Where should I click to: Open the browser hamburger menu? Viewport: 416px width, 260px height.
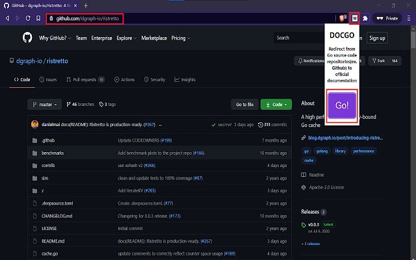tap(408, 18)
